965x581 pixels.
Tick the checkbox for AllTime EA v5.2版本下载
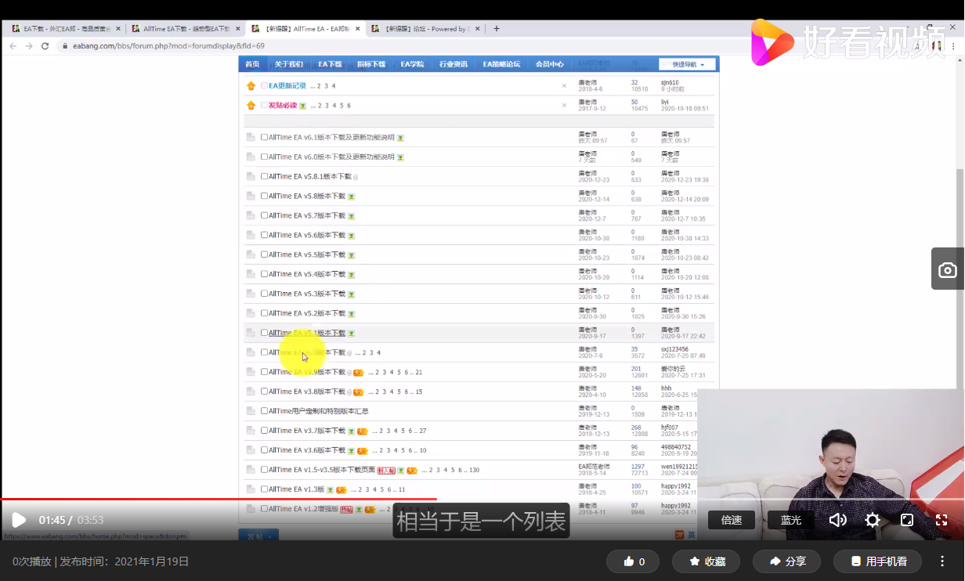coord(264,313)
